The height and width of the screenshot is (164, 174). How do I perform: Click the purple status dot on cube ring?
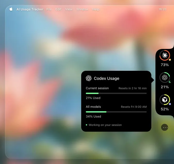click(x=170, y=104)
